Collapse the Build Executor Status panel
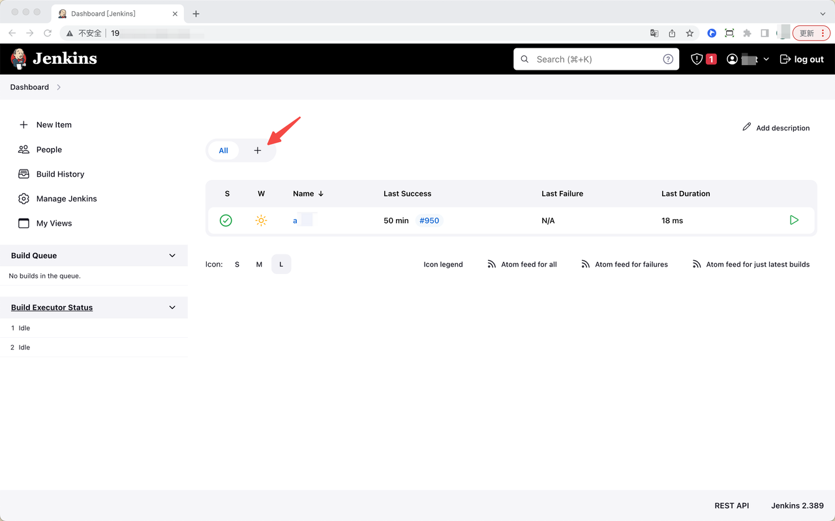 [x=172, y=307]
